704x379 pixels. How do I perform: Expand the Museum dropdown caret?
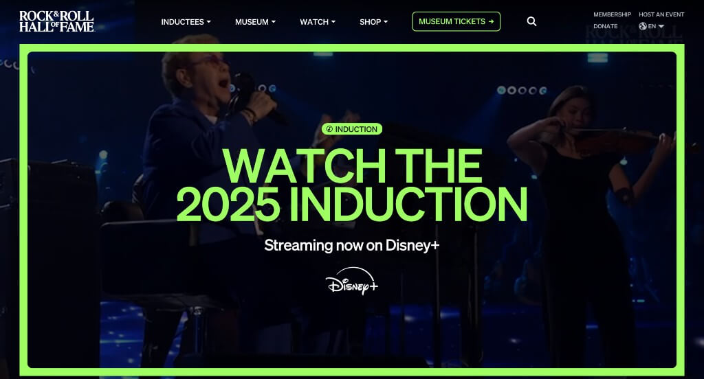coord(274,22)
